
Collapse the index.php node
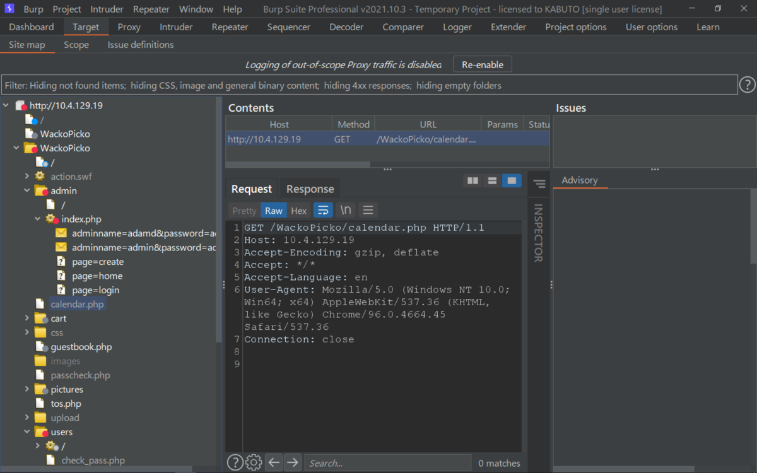click(x=38, y=219)
